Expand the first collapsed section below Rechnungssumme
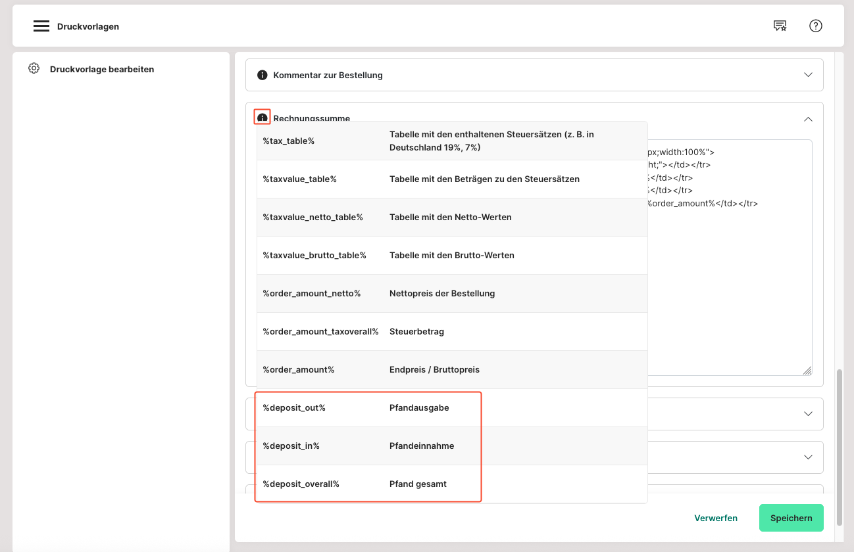The width and height of the screenshot is (854, 552). [x=808, y=414]
